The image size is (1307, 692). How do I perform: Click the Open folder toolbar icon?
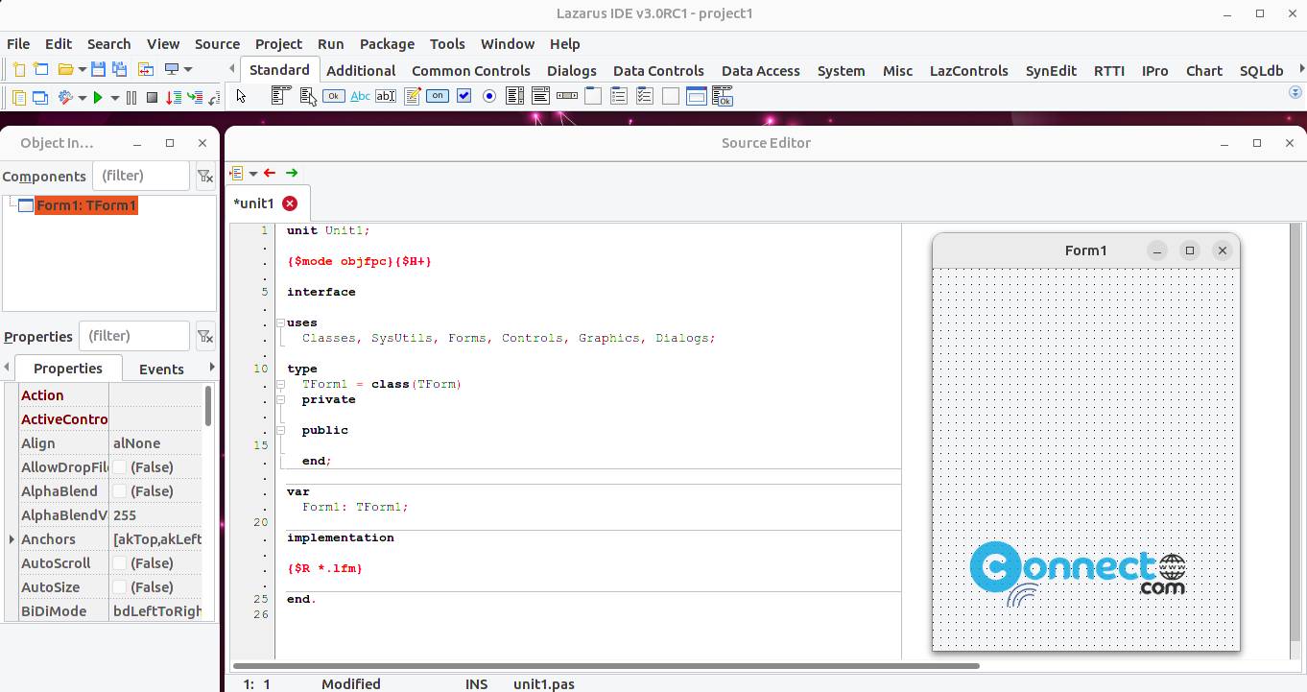pos(66,69)
